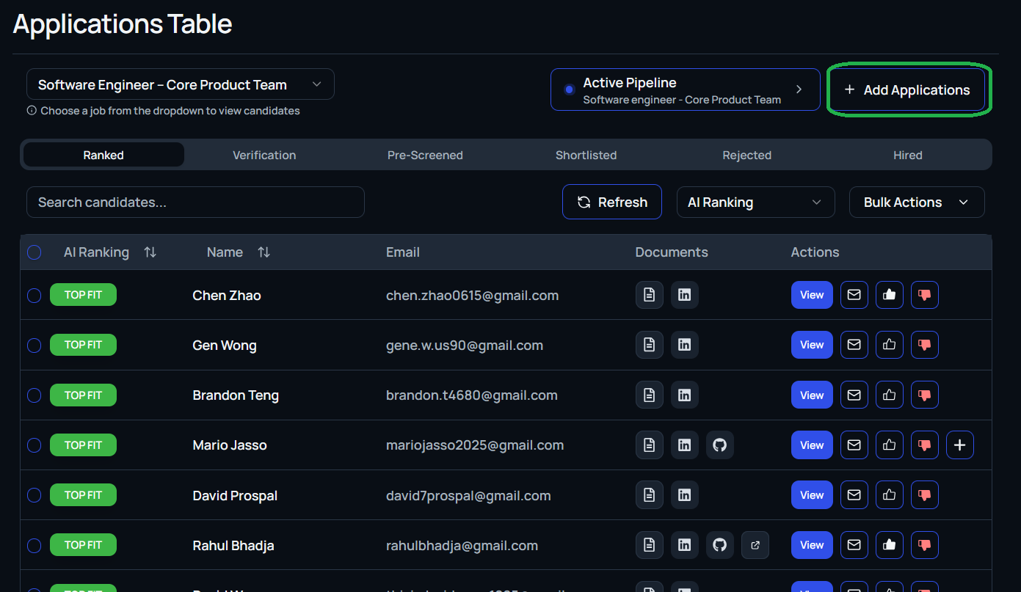
Task: Select the checkbox for Gen Wong
Action: [34, 345]
